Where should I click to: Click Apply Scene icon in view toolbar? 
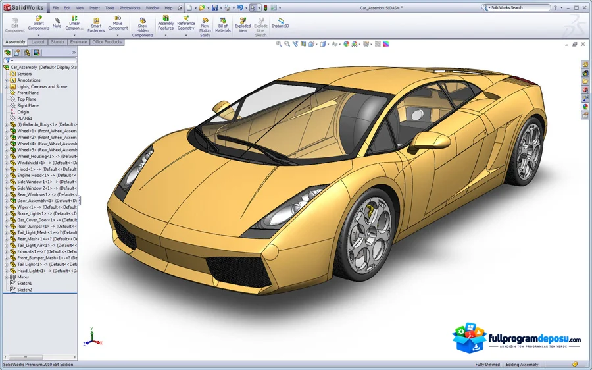pos(354,44)
